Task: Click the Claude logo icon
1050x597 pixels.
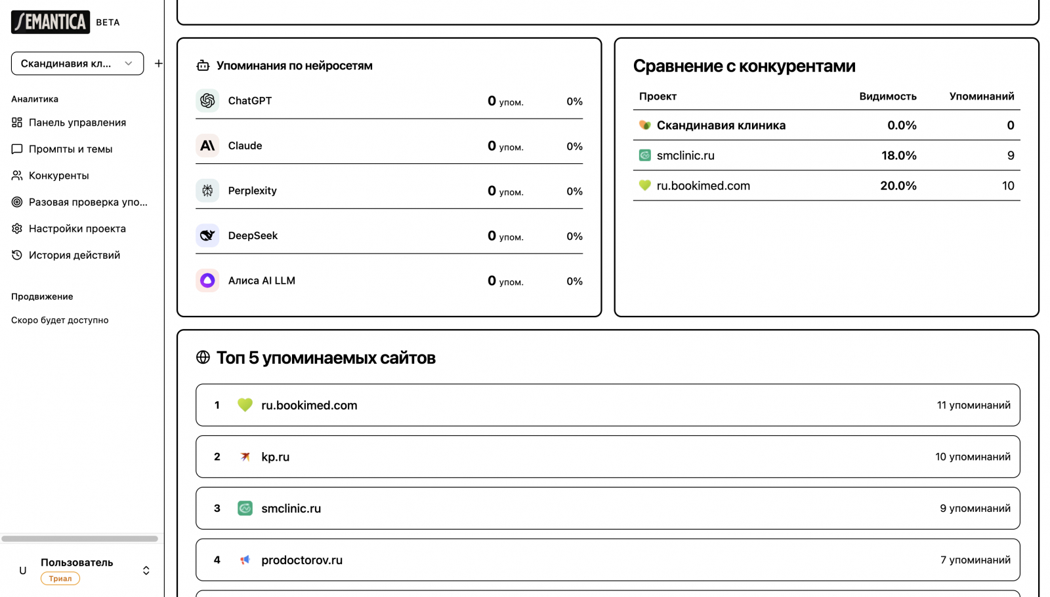Action: [207, 145]
